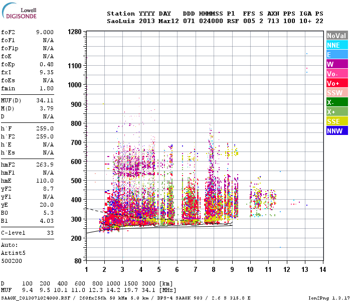Viewport: 351px width, 301px height.
Task: Click the fmin value 1.80
Action: (x=47, y=88)
